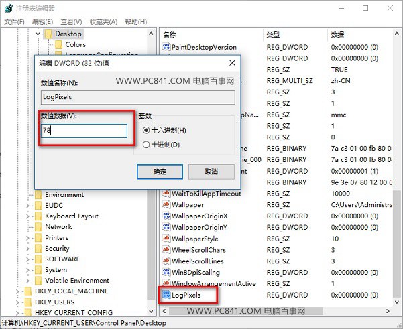Select the LogPixels value name

(186, 295)
